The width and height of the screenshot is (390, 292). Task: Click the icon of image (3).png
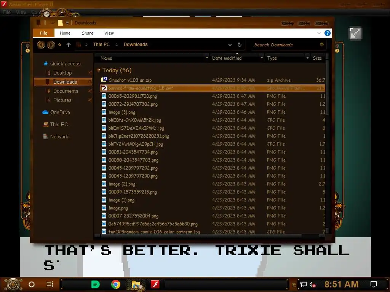(x=104, y=112)
